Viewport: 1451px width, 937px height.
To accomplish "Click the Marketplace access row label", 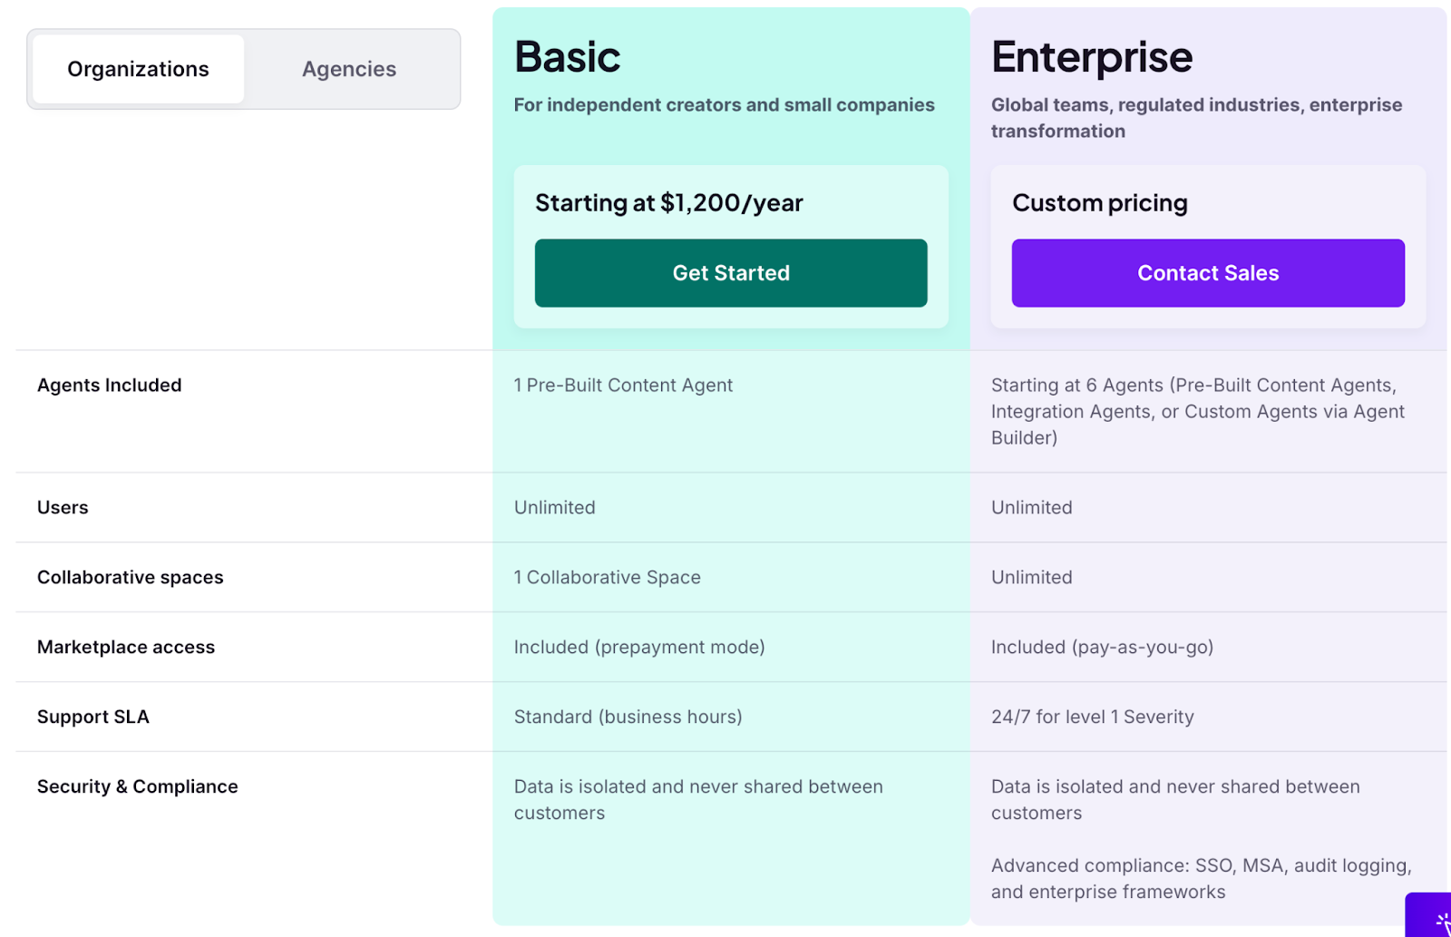I will tap(125, 647).
